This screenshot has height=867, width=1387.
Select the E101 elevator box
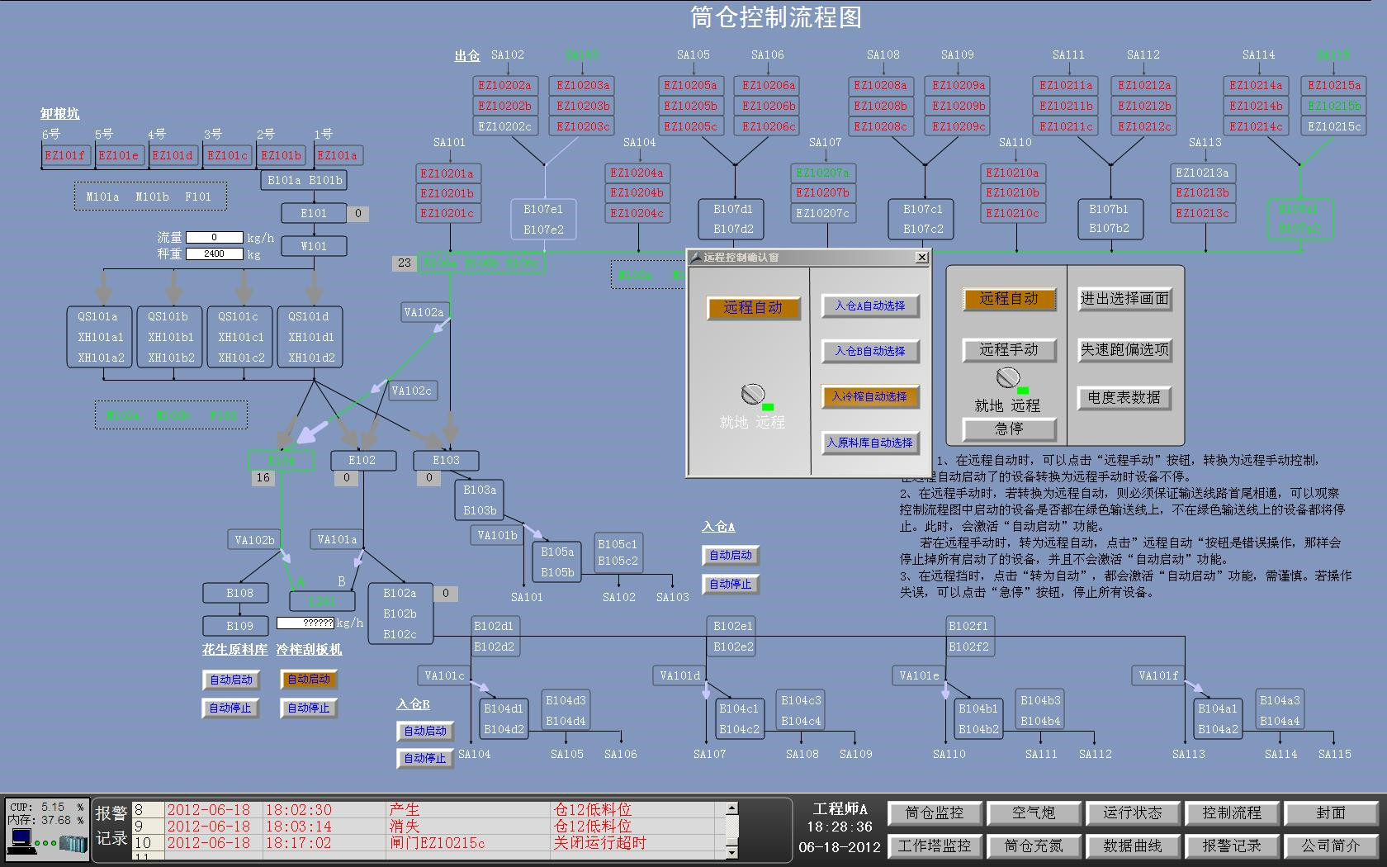pos(314,213)
